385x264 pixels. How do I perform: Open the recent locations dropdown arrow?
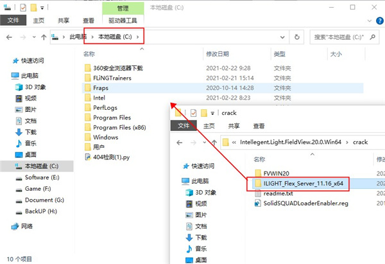click(33, 38)
